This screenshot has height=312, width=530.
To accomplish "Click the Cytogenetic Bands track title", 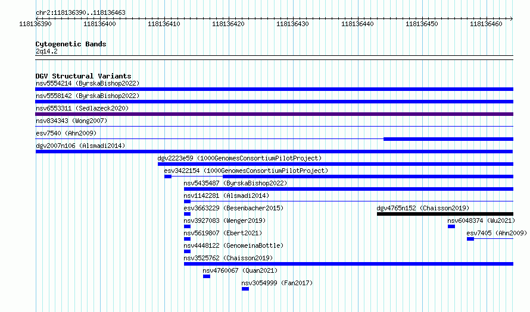I will (x=71, y=44).
